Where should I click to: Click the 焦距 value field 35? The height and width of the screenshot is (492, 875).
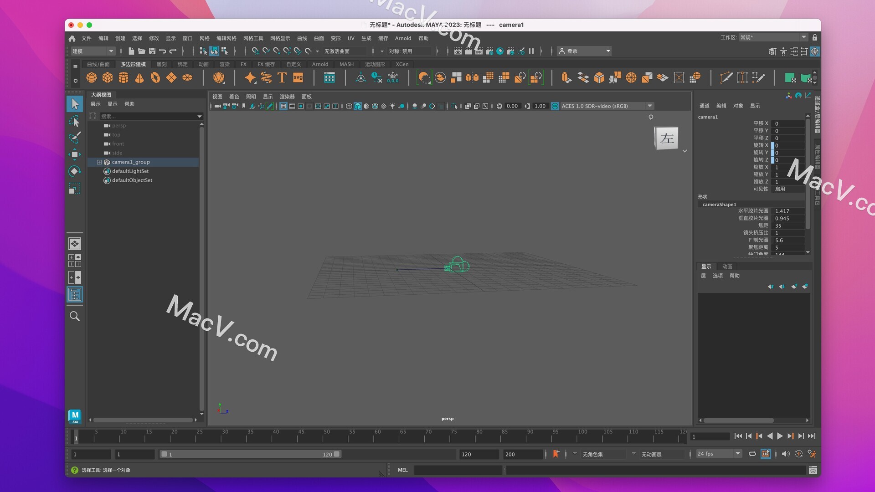(x=788, y=225)
